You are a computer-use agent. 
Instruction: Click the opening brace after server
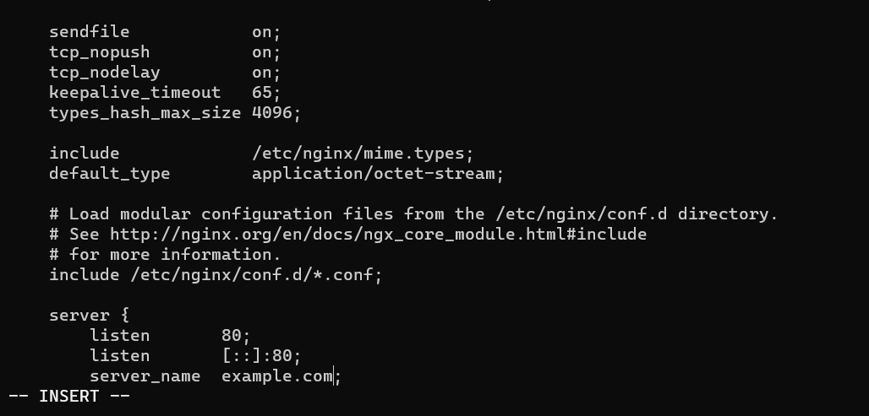click(124, 316)
